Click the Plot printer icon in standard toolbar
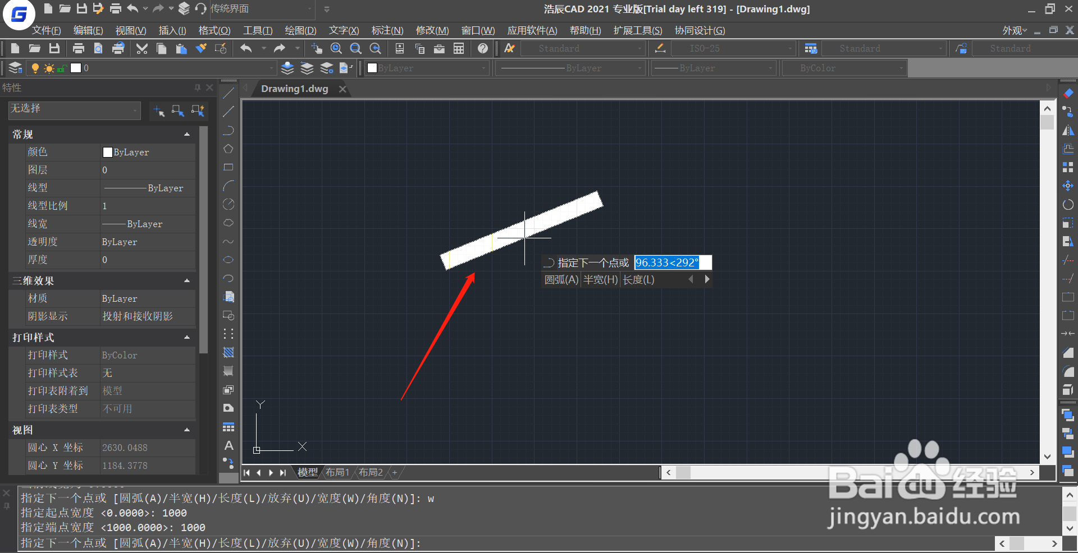The width and height of the screenshot is (1078, 553). pyautogui.click(x=79, y=49)
